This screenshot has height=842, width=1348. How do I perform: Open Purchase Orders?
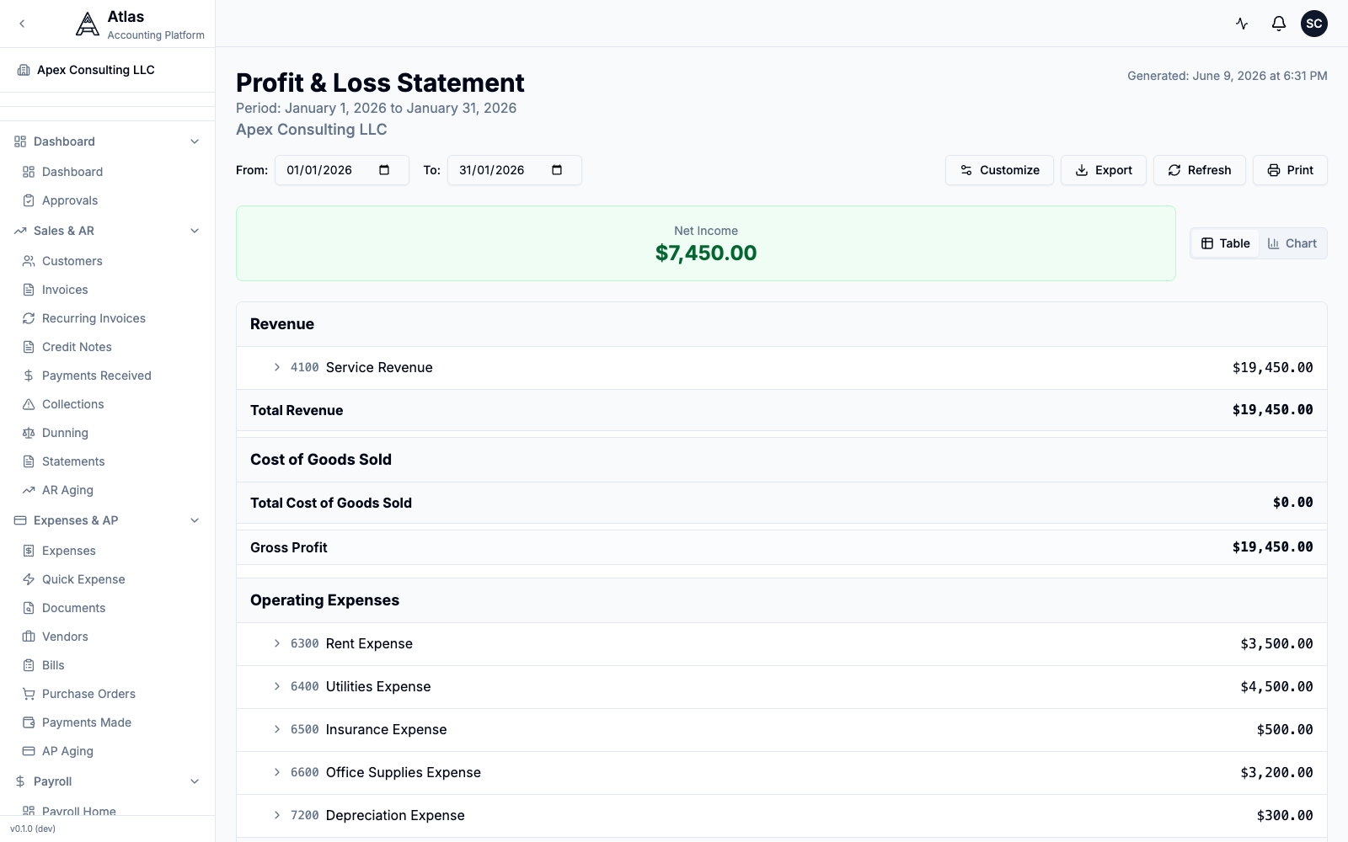coord(88,694)
